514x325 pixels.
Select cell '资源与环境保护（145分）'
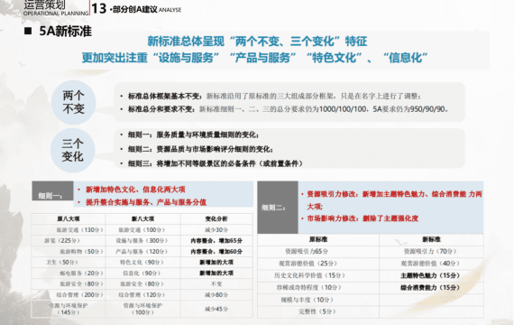coord(69,309)
